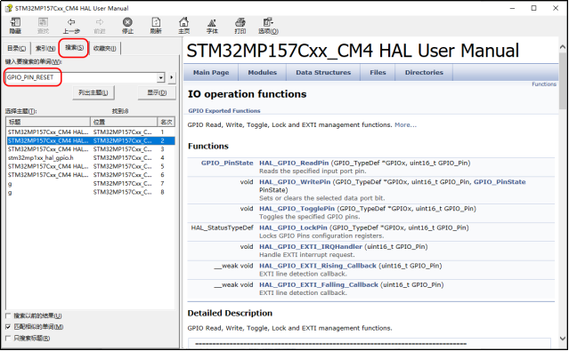The image size is (569, 351).
Task: Open the HAL_GPIO_EXTI_IRQHandler function link
Action: [x=311, y=247]
